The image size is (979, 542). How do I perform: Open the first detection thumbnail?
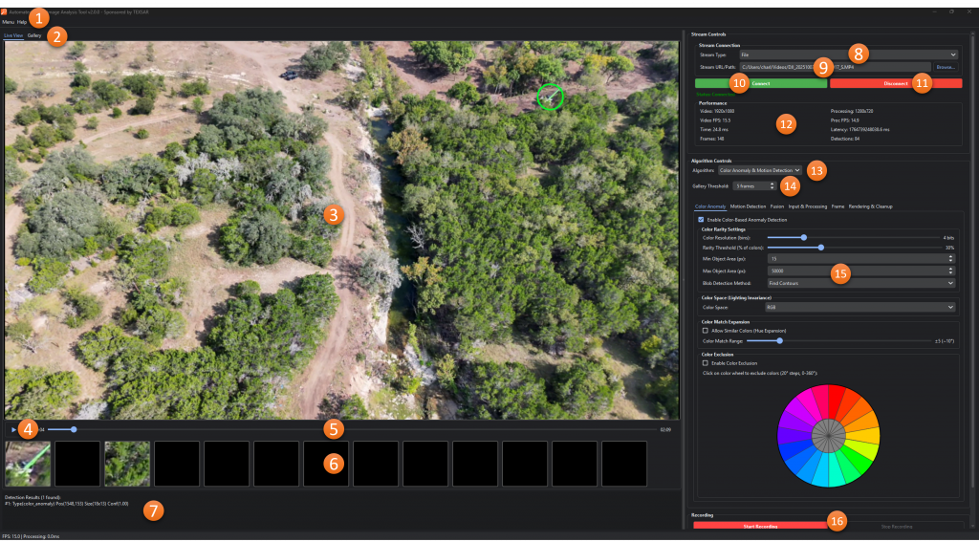click(28, 464)
